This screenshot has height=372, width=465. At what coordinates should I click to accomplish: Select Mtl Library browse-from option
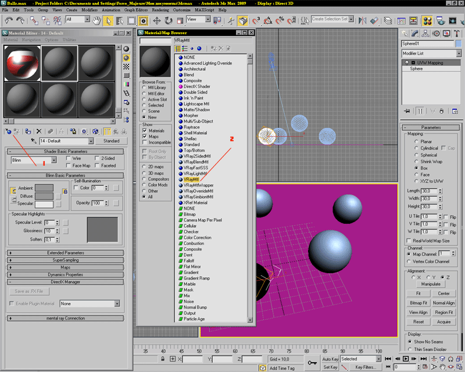click(x=144, y=88)
